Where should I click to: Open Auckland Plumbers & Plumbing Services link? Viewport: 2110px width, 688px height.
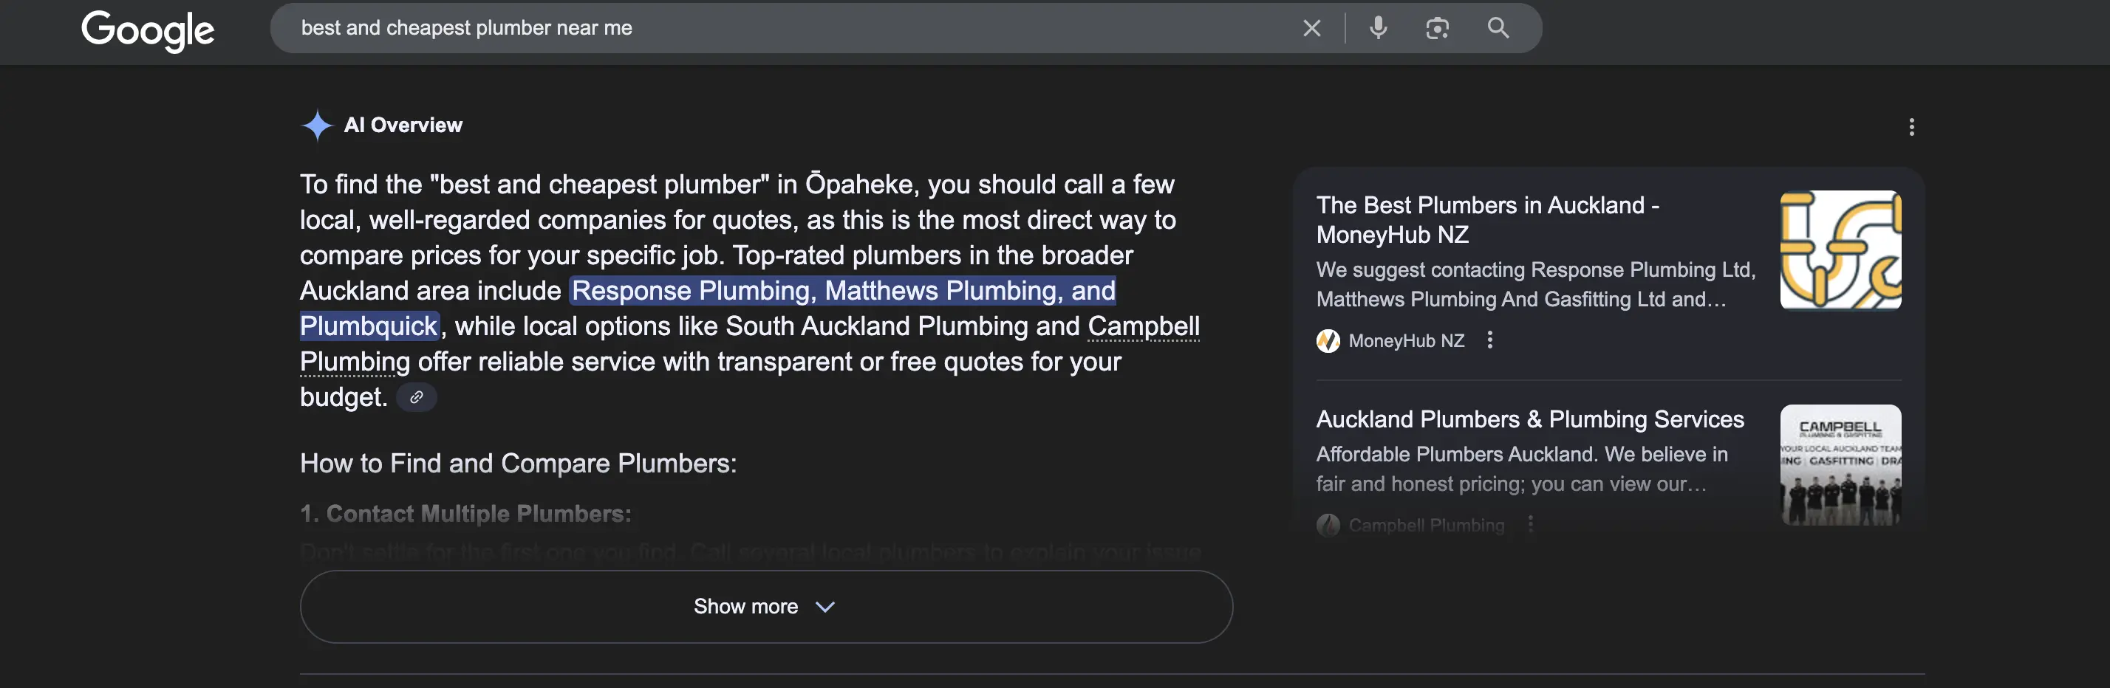pos(1529,420)
